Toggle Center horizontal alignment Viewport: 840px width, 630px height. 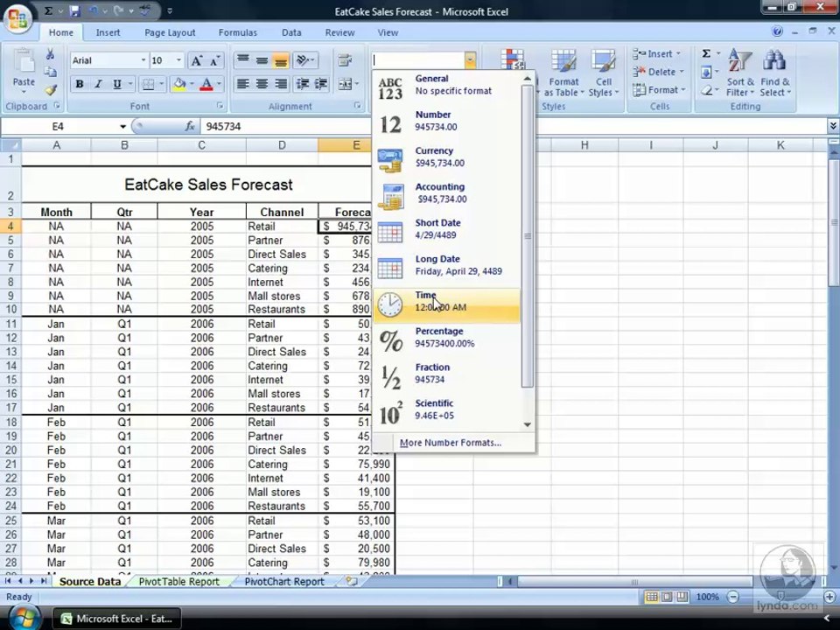pos(262,84)
